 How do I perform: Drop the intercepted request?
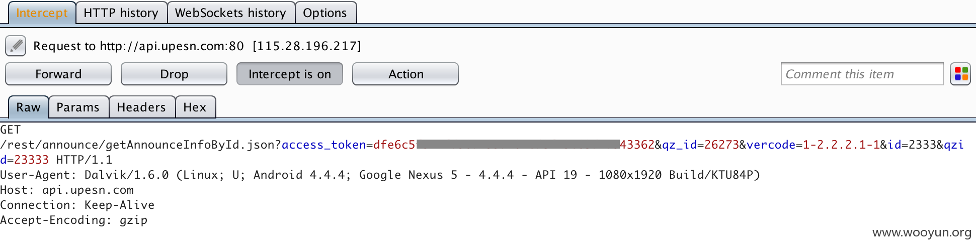coord(174,74)
